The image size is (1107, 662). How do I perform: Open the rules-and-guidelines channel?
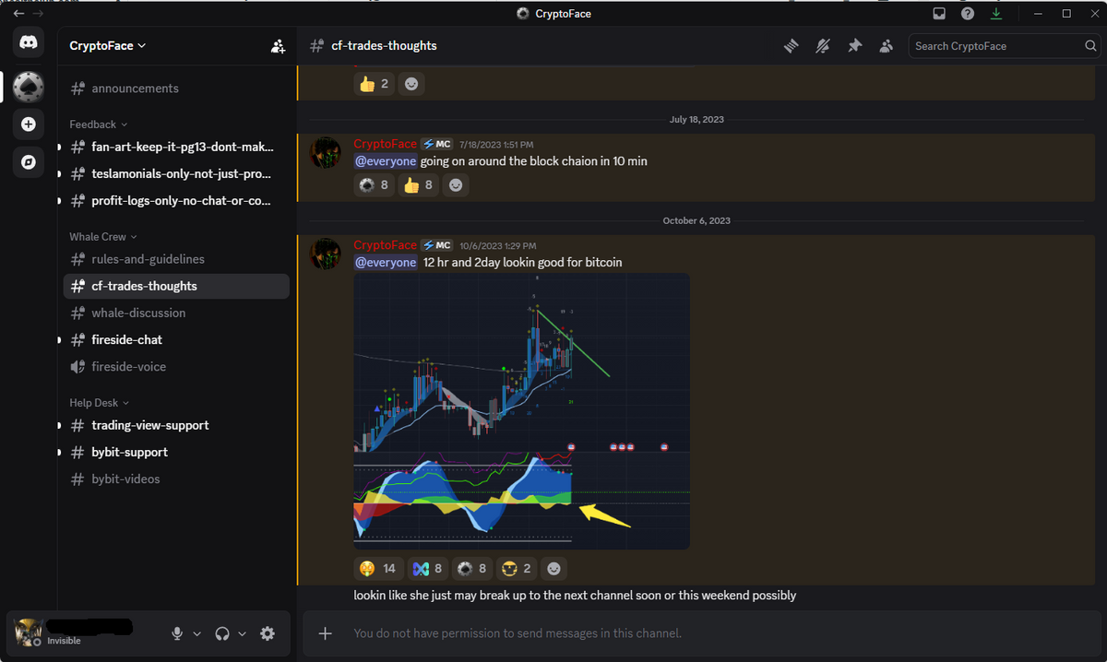[176, 259]
